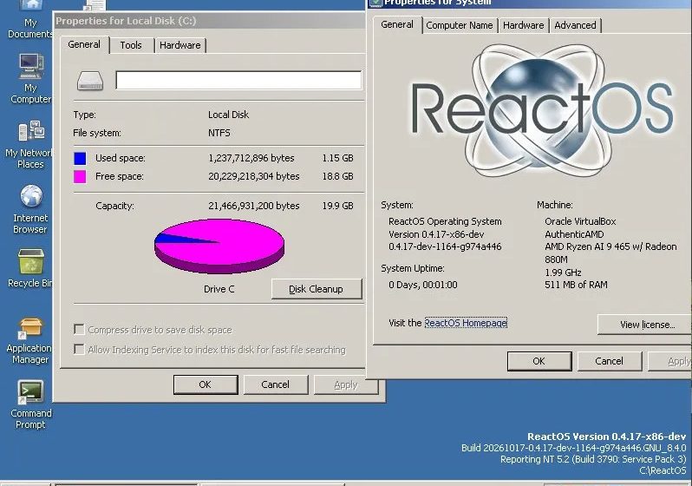Screen dimensions: 692x486
Task: Click "511 MB of RAM" text
Action: [x=576, y=285]
